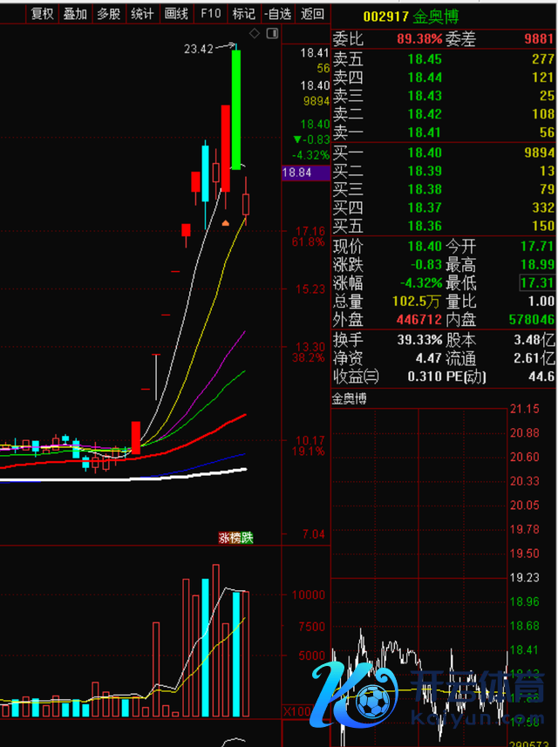Screen dimensions: 558x747
Task: Remove stock via -自选 button
Action: click(x=277, y=13)
